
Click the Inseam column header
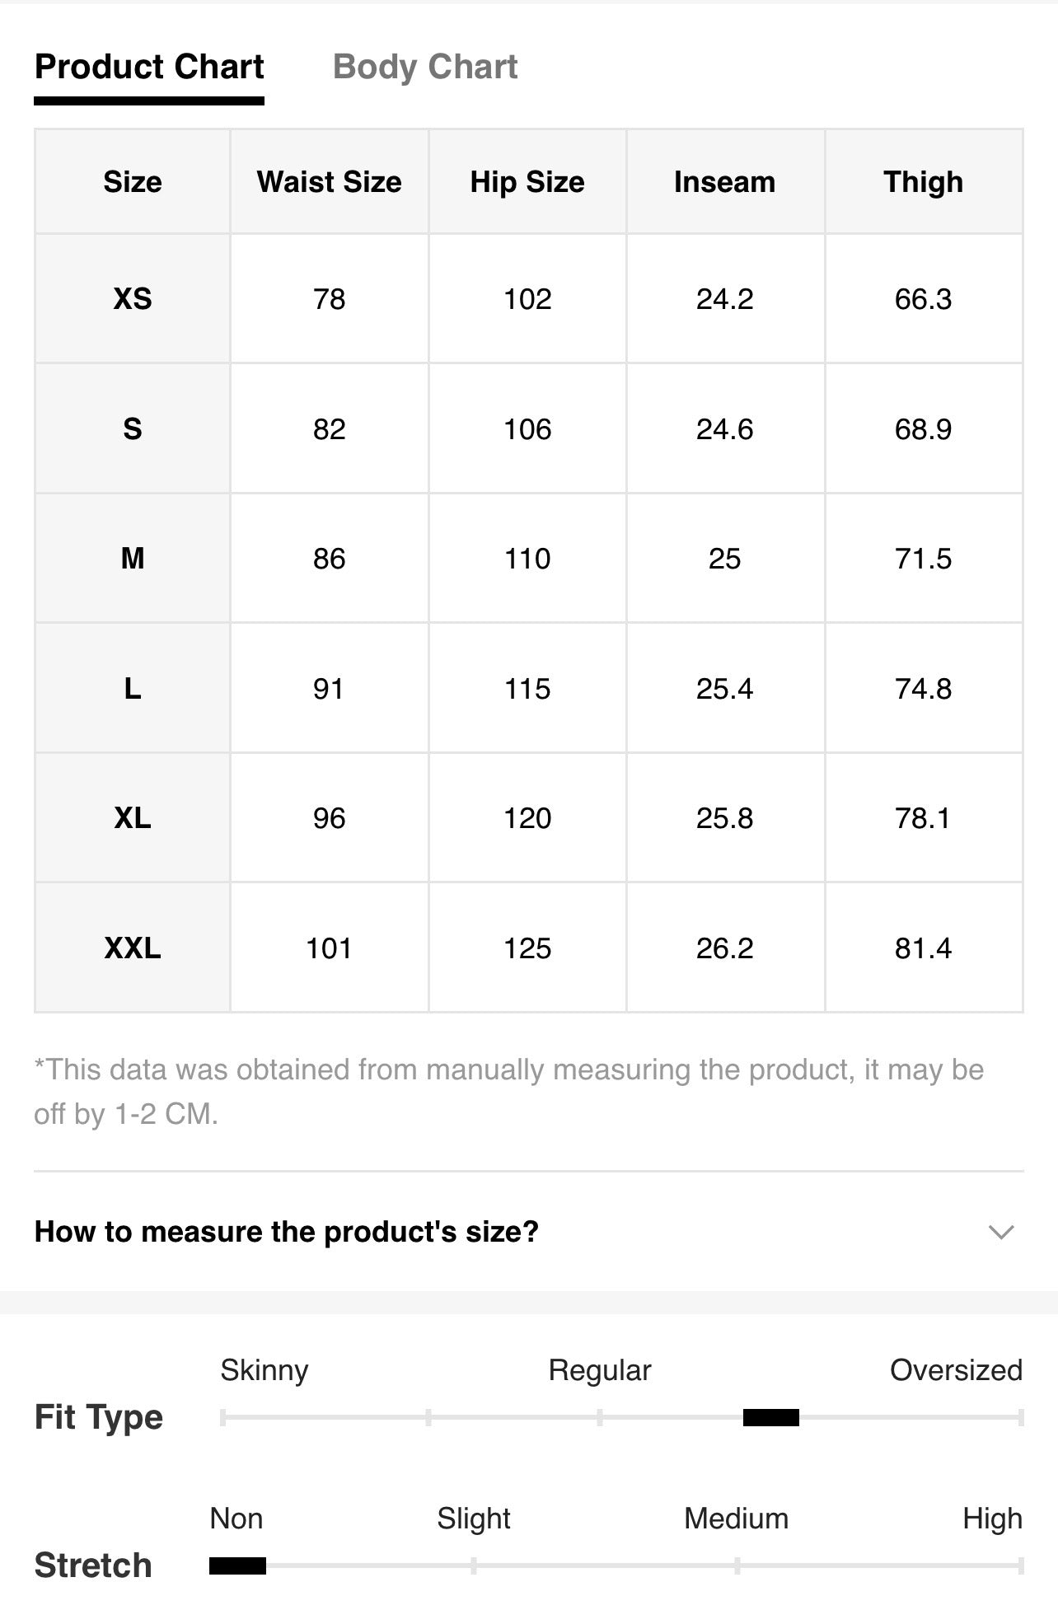coord(725,181)
